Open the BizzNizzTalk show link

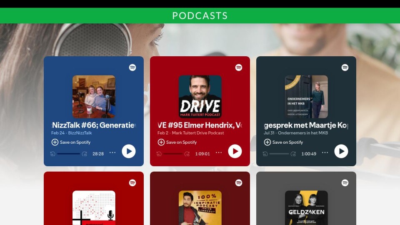80,133
